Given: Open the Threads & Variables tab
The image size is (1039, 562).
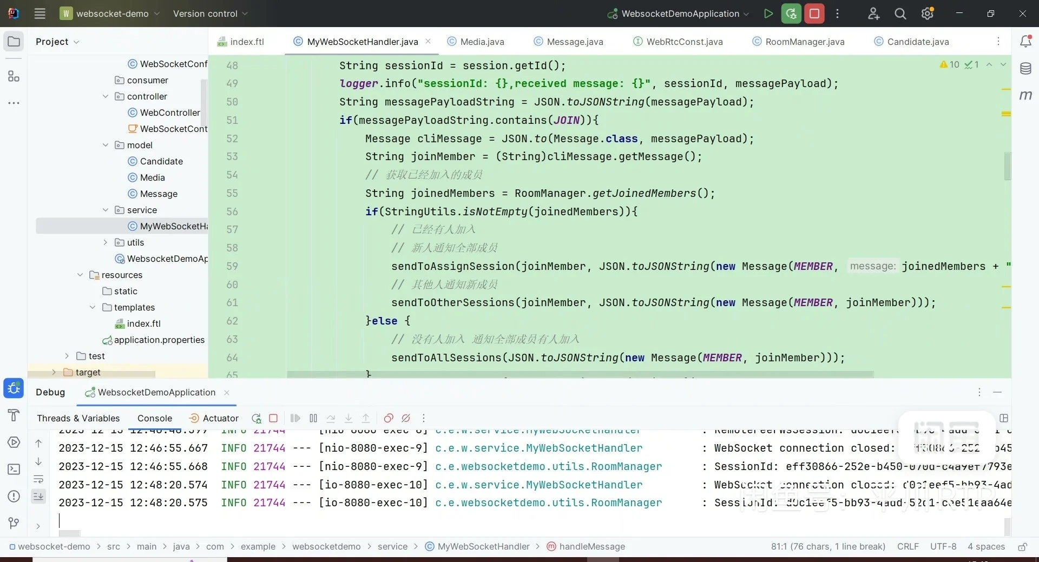Looking at the screenshot, I should (78, 418).
